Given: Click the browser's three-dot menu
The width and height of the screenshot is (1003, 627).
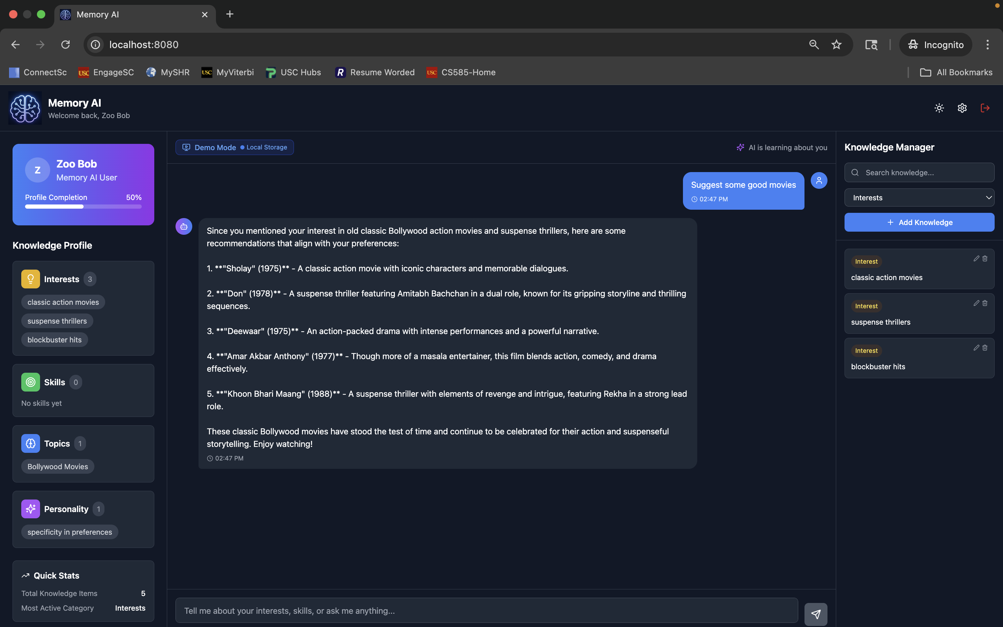Looking at the screenshot, I should click(x=987, y=45).
